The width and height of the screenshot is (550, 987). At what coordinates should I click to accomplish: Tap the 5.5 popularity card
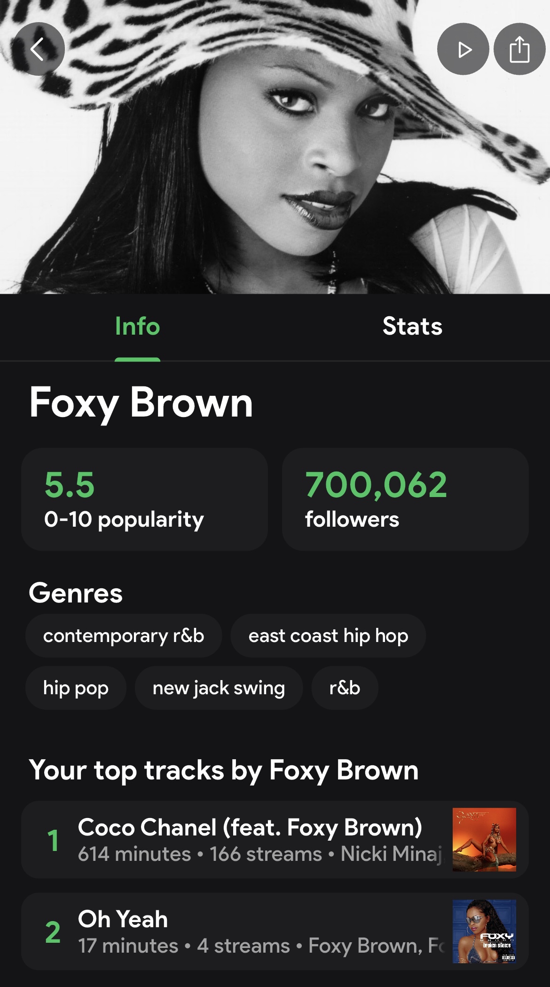click(144, 499)
